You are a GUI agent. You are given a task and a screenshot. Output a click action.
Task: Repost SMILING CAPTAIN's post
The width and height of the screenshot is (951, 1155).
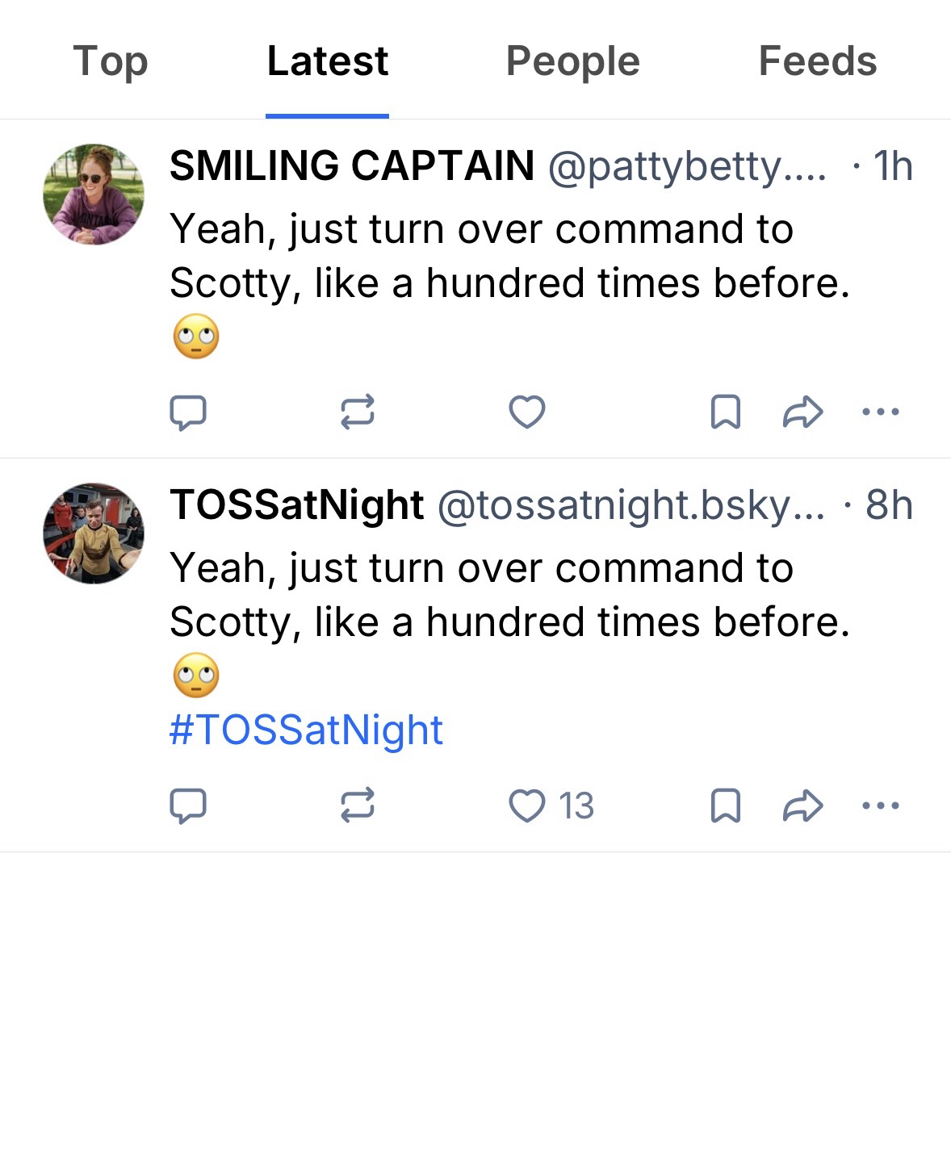coord(357,412)
